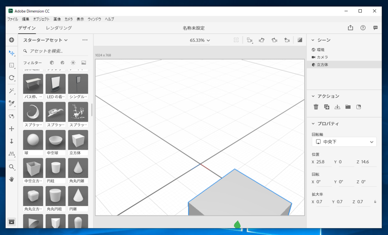This screenshot has height=235, width=388.
Task: Click the camera undo icon
Action: coord(262,40)
